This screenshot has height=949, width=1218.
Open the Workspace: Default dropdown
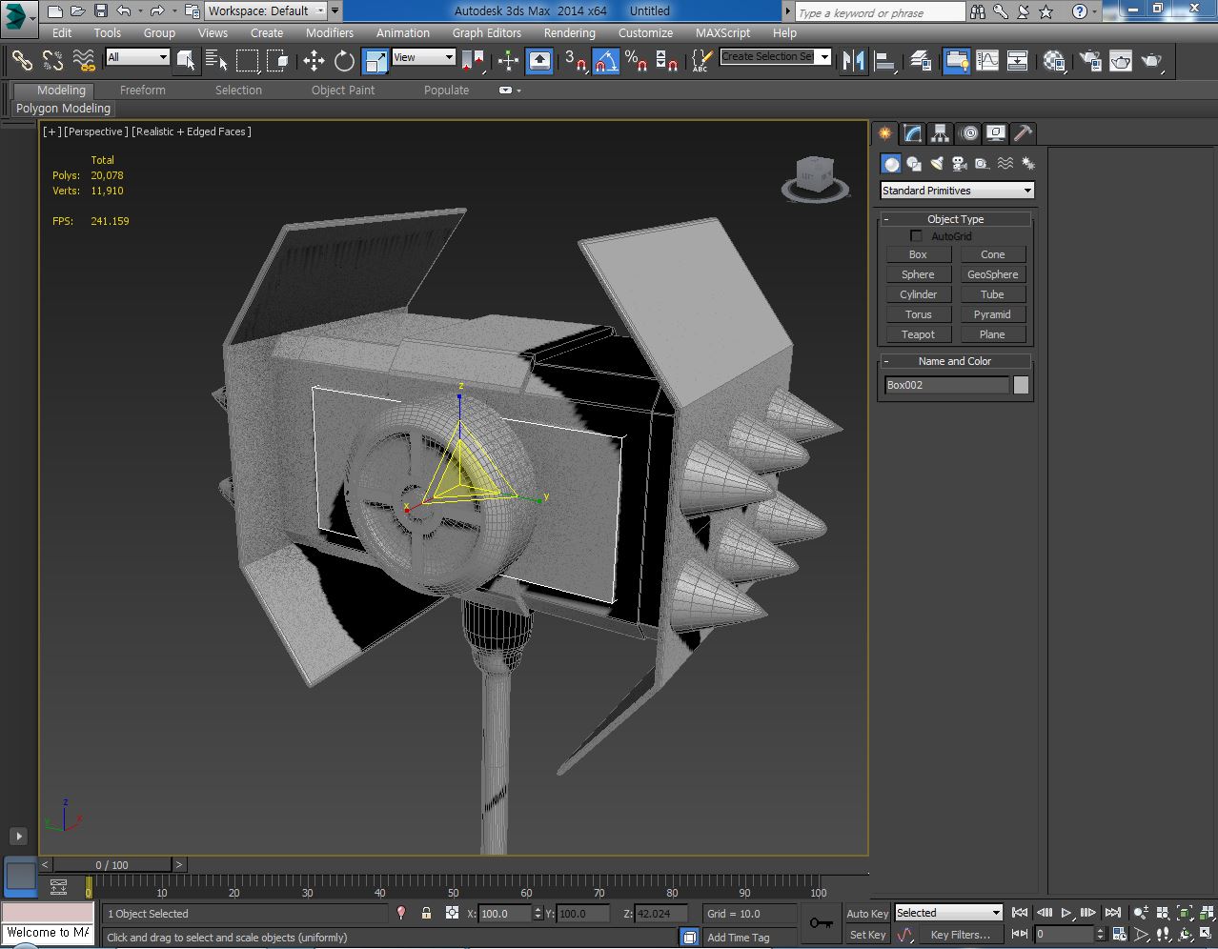[266, 11]
